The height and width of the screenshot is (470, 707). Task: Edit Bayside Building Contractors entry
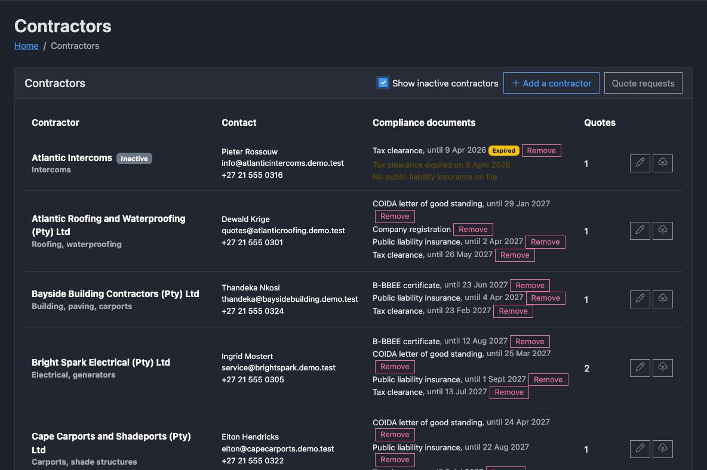point(640,299)
